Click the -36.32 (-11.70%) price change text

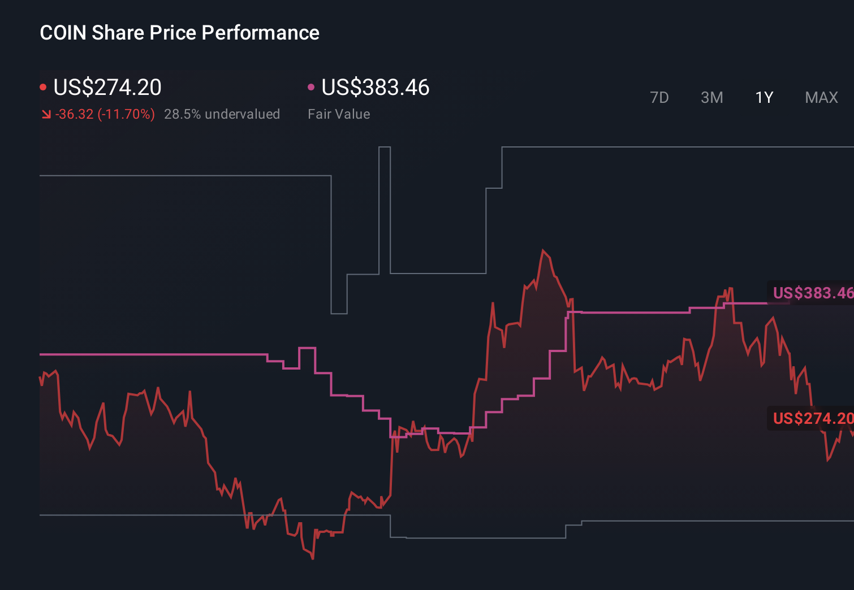[105, 114]
